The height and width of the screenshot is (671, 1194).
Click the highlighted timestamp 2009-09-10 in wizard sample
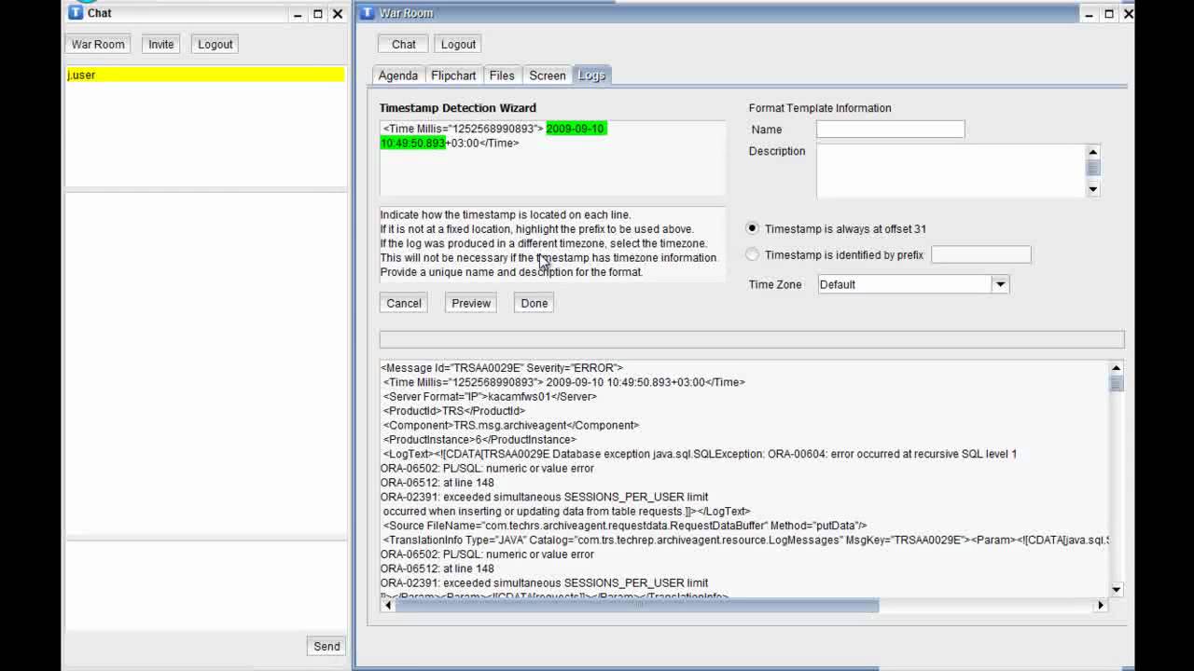pyautogui.click(x=576, y=129)
